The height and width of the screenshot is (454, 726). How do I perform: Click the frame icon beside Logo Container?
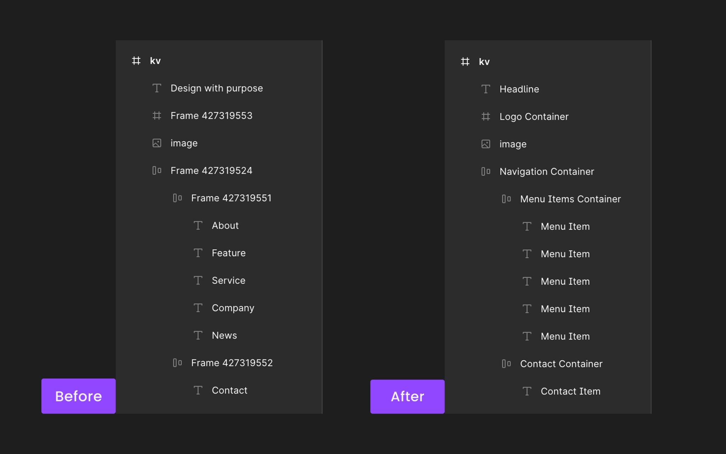click(486, 117)
